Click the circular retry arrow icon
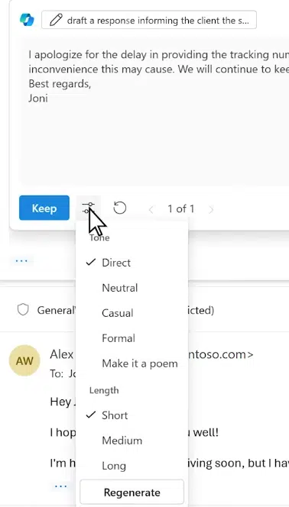 [120, 208]
